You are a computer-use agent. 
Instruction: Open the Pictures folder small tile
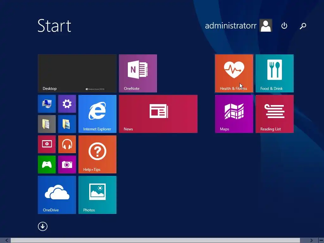tap(67, 124)
